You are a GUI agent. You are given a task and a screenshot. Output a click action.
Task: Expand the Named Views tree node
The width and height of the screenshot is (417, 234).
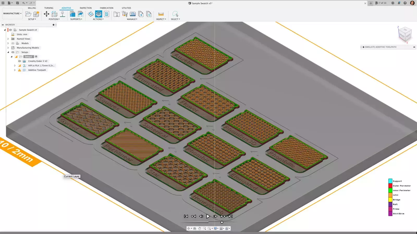click(8, 39)
